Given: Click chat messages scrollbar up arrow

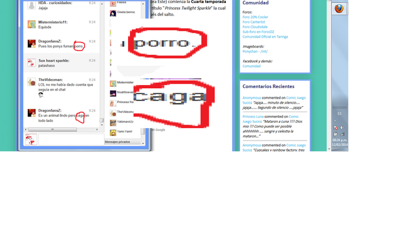Looking at the screenshot, I should pyautogui.click(x=102, y=4).
